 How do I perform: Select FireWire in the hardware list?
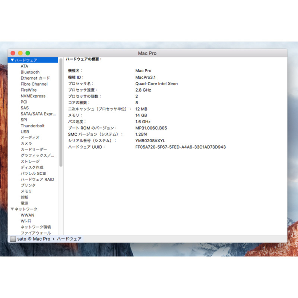tap(29, 90)
